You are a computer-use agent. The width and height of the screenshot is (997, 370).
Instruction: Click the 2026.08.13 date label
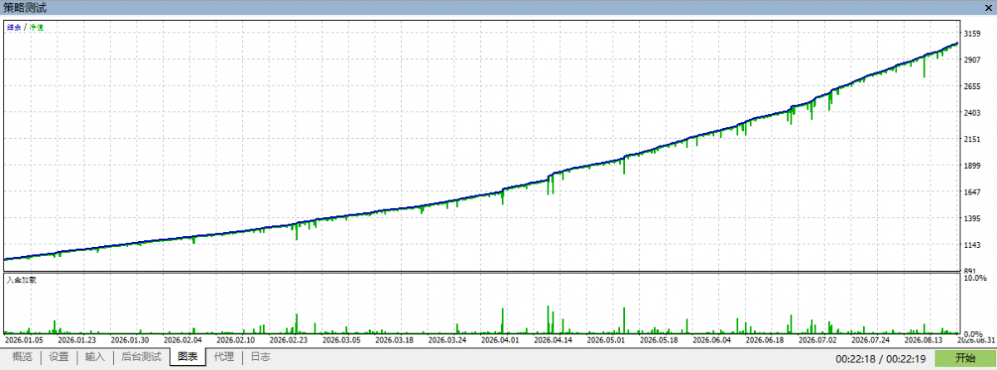tap(924, 340)
